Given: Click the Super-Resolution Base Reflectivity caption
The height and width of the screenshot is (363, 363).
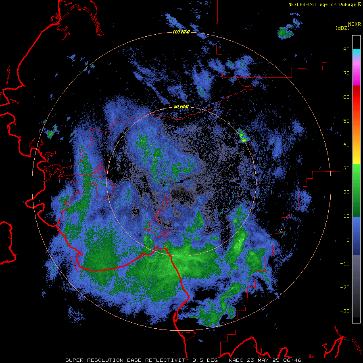Looking at the screenshot, I should 184,360.
